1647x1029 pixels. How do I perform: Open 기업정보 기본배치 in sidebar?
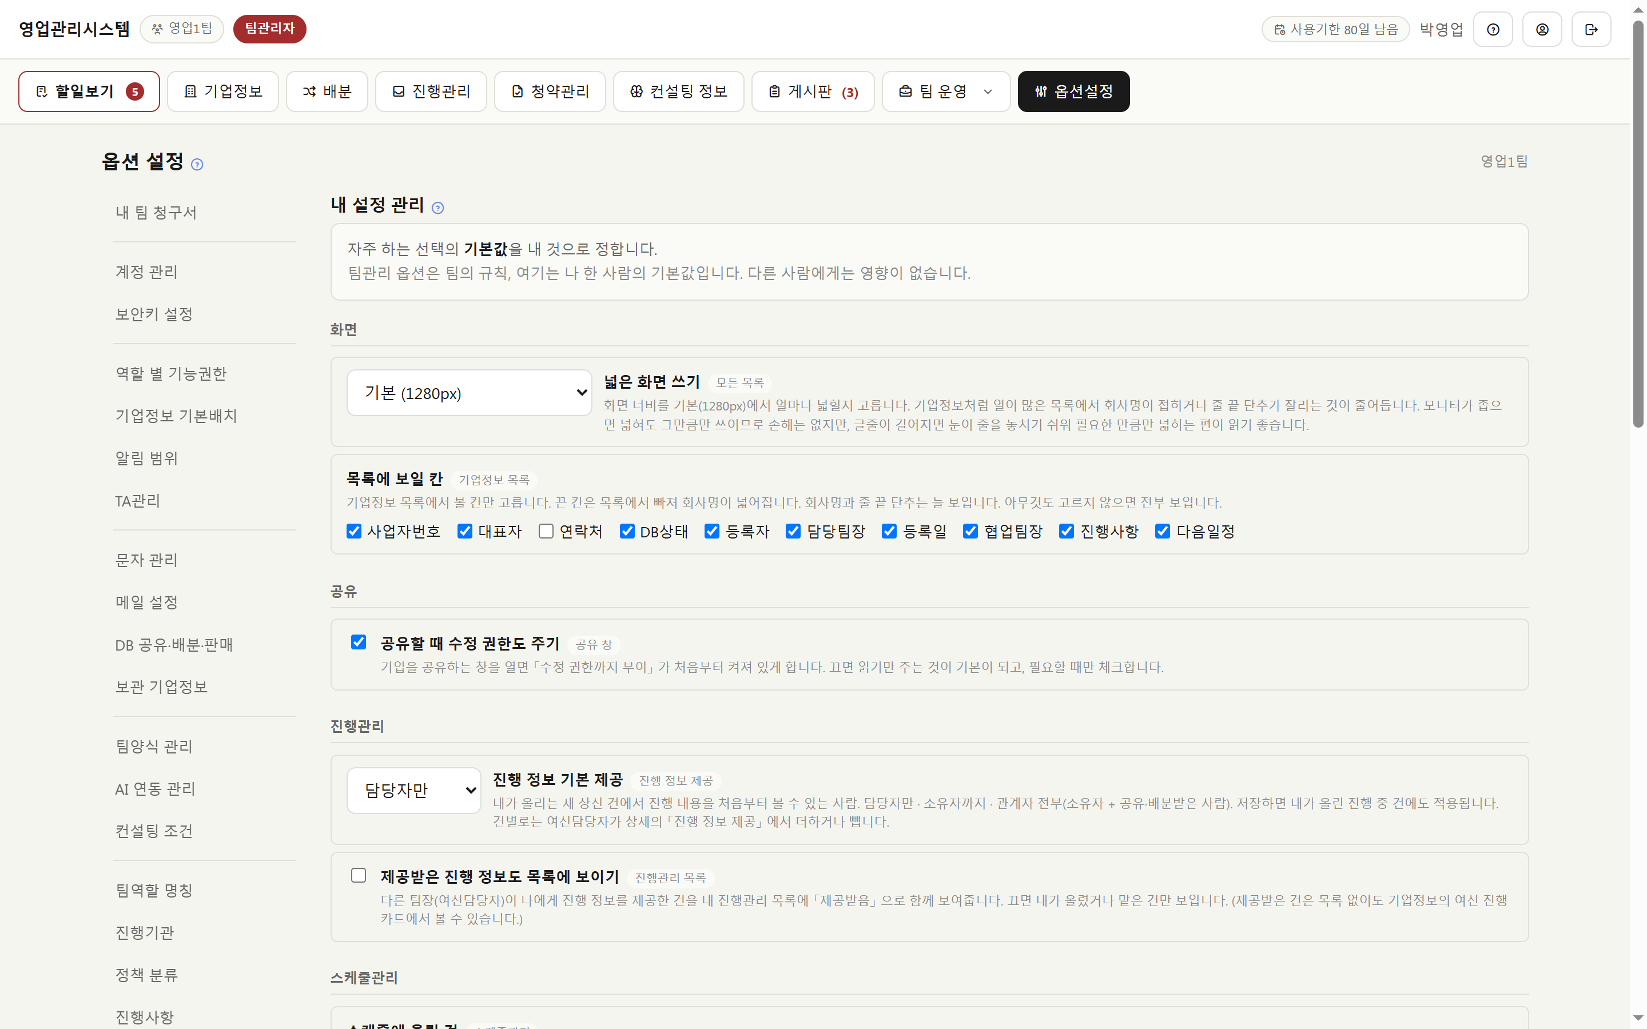(x=176, y=416)
